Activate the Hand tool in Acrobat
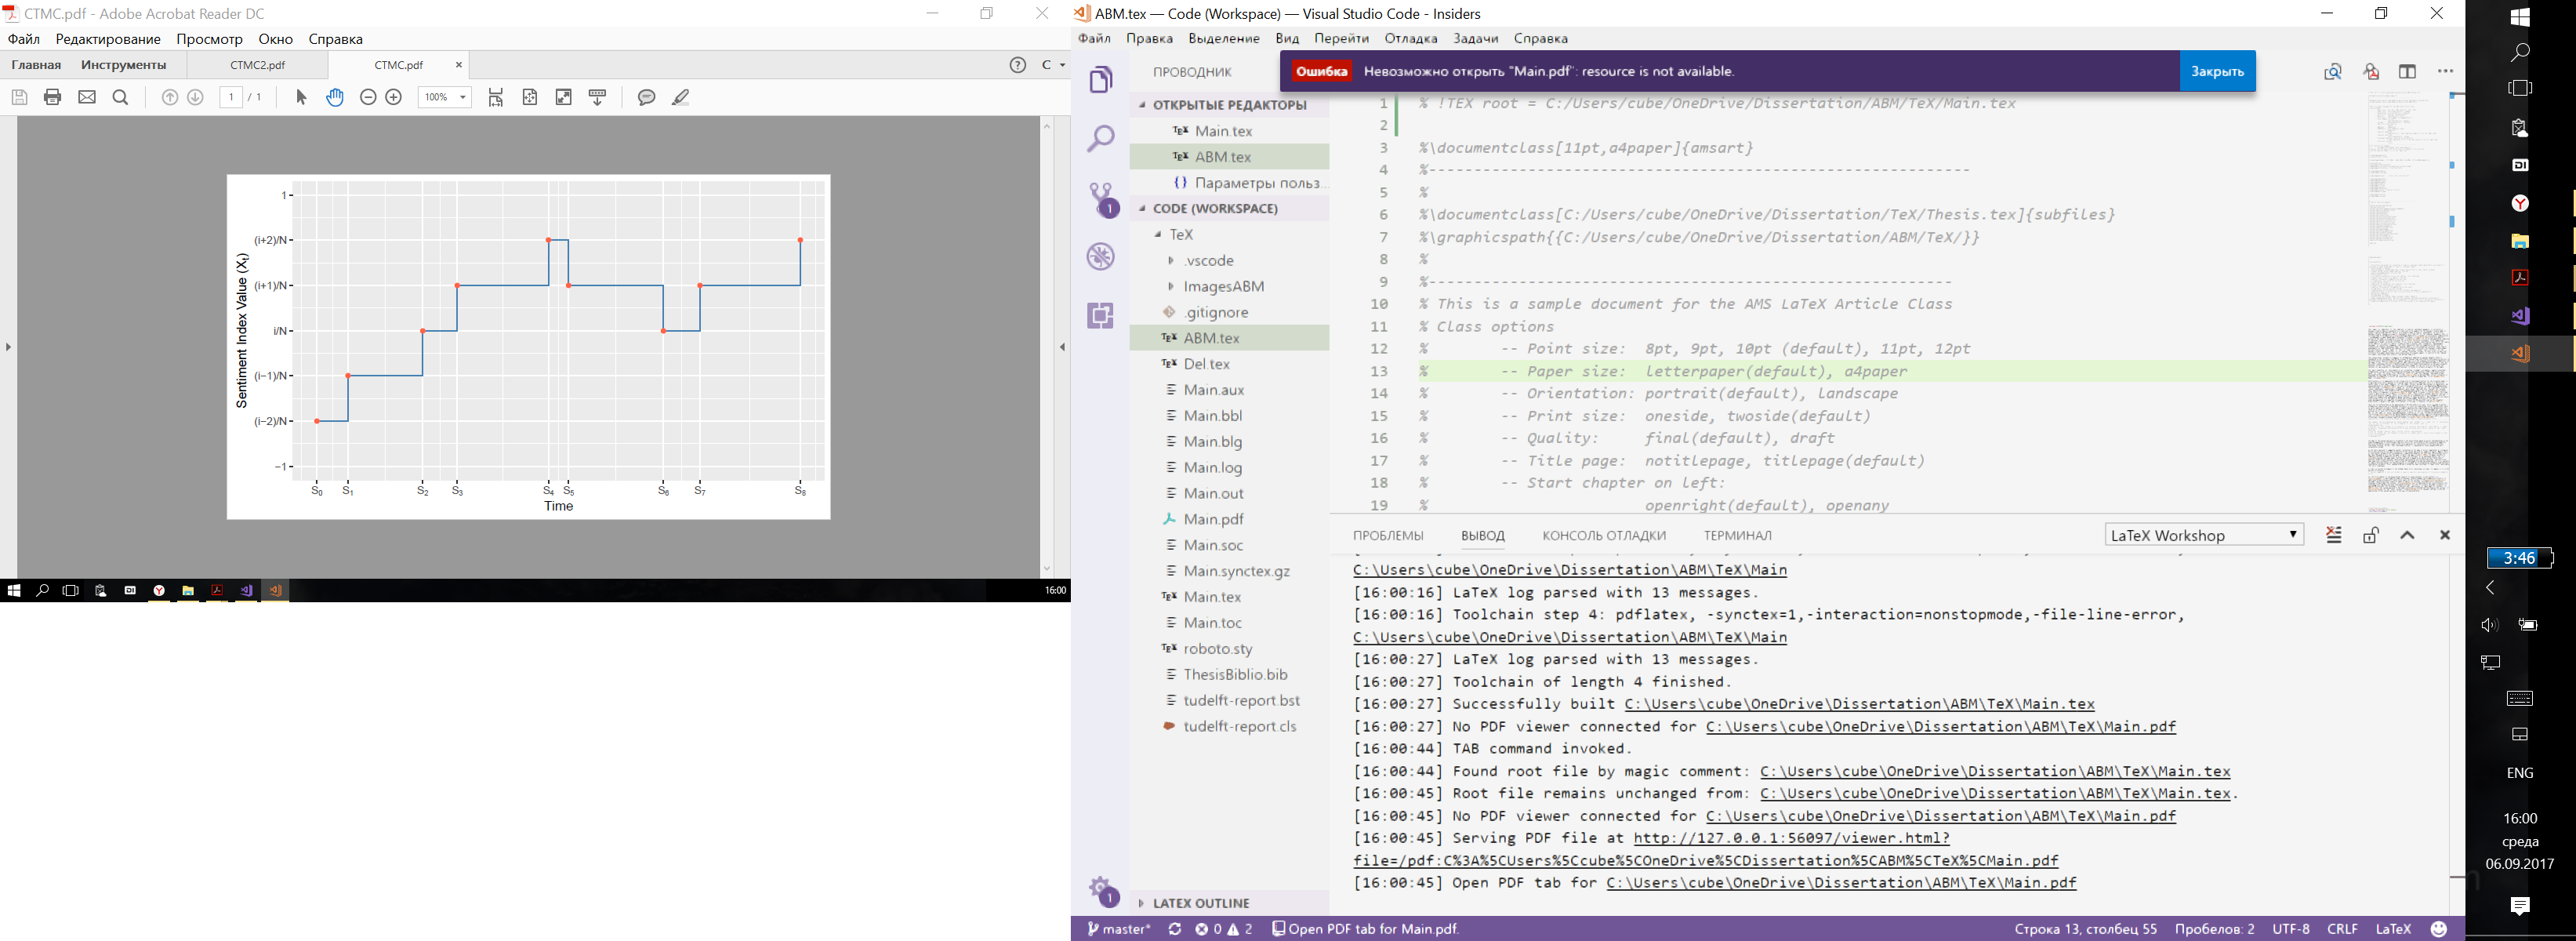 (335, 97)
